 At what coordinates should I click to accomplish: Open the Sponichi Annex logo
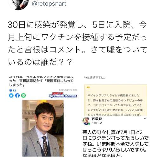click(63, 95)
